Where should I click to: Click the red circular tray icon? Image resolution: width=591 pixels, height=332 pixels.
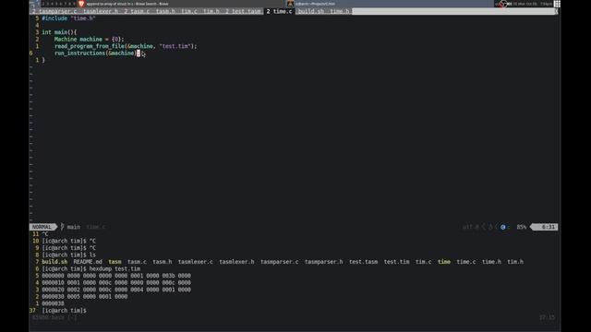pos(503,4)
